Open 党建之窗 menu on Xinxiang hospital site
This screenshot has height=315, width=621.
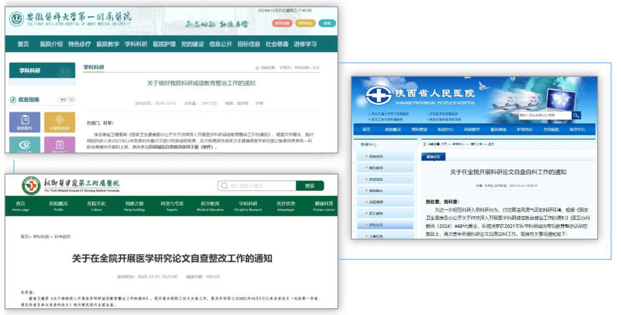click(x=134, y=206)
